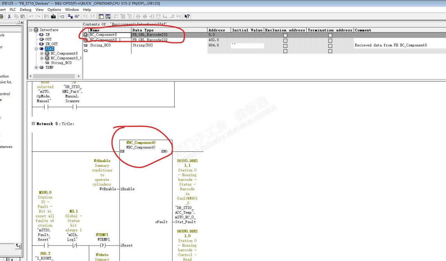Toggle the Overviews pane toolbar icon

point(101,16)
